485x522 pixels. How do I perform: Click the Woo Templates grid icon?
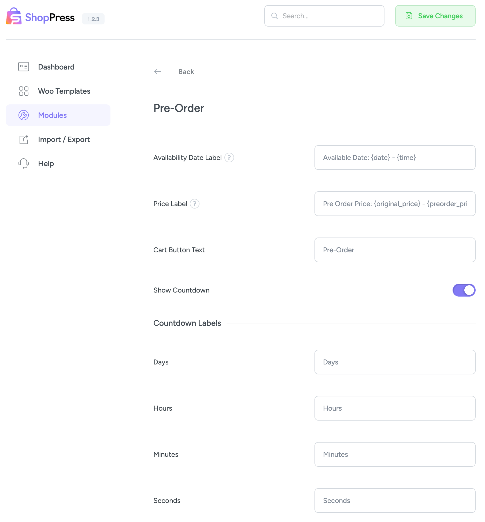tap(24, 91)
